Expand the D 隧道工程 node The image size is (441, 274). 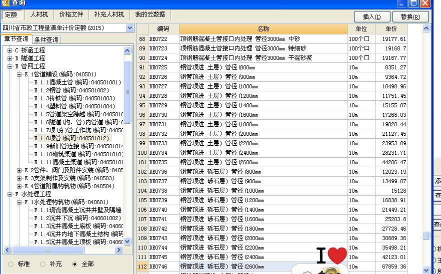pyautogui.click(x=10, y=58)
